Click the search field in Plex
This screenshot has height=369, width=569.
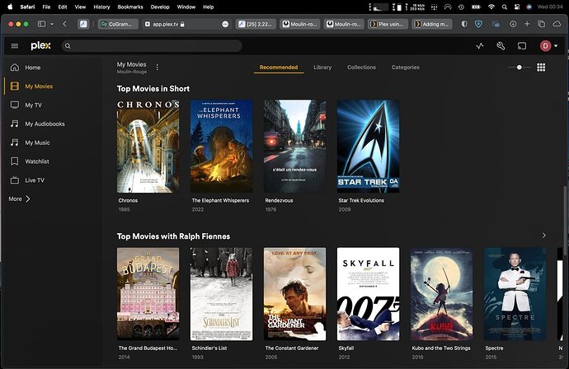click(152, 45)
